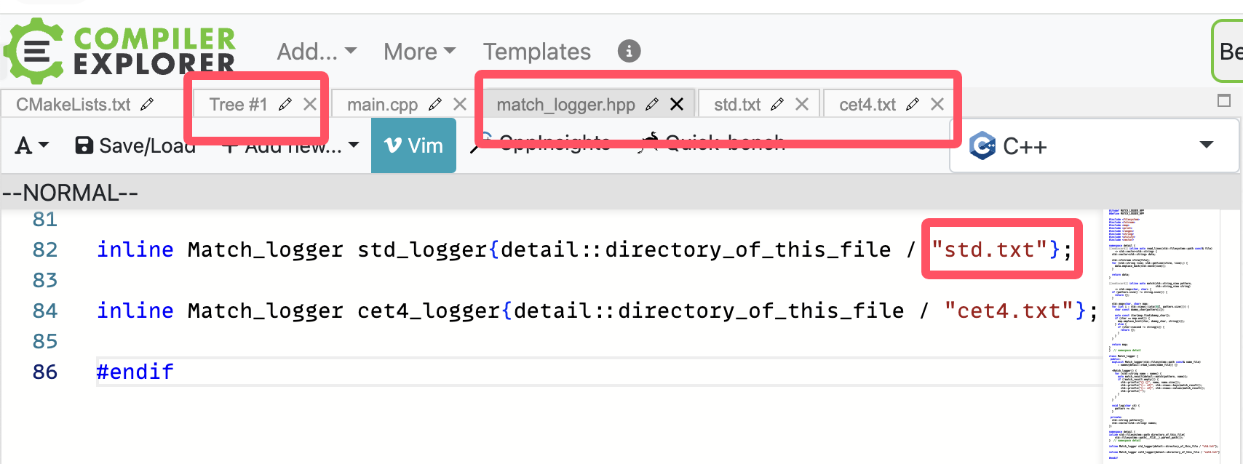Maximize the editor pane using its square icon

[x=1224, y=100]
